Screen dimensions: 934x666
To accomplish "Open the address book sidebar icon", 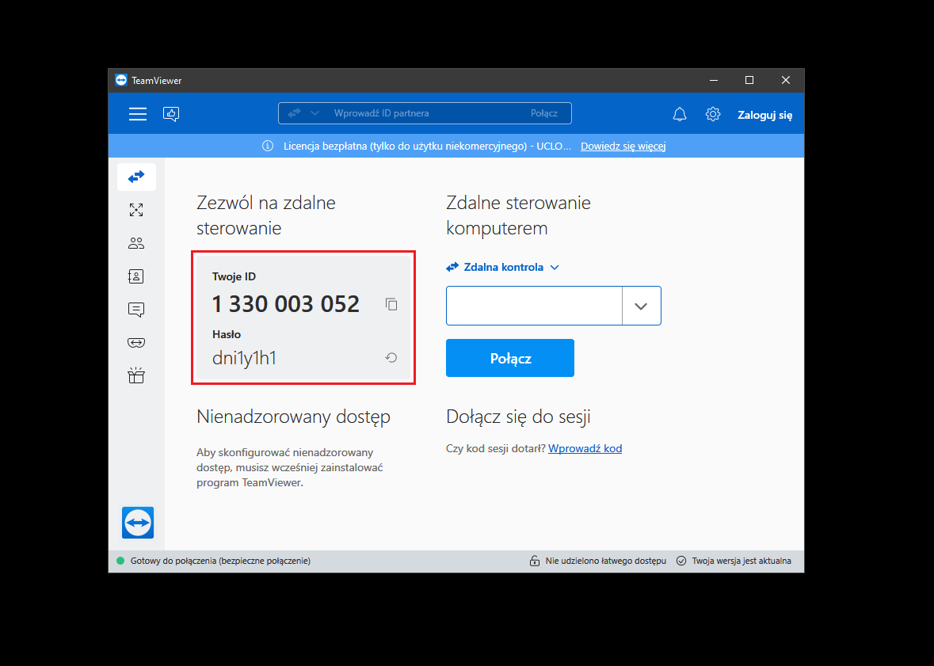I will pos(136,276).
